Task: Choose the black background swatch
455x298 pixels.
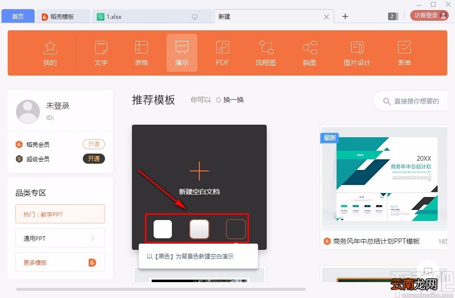Action: coord(235,229)
